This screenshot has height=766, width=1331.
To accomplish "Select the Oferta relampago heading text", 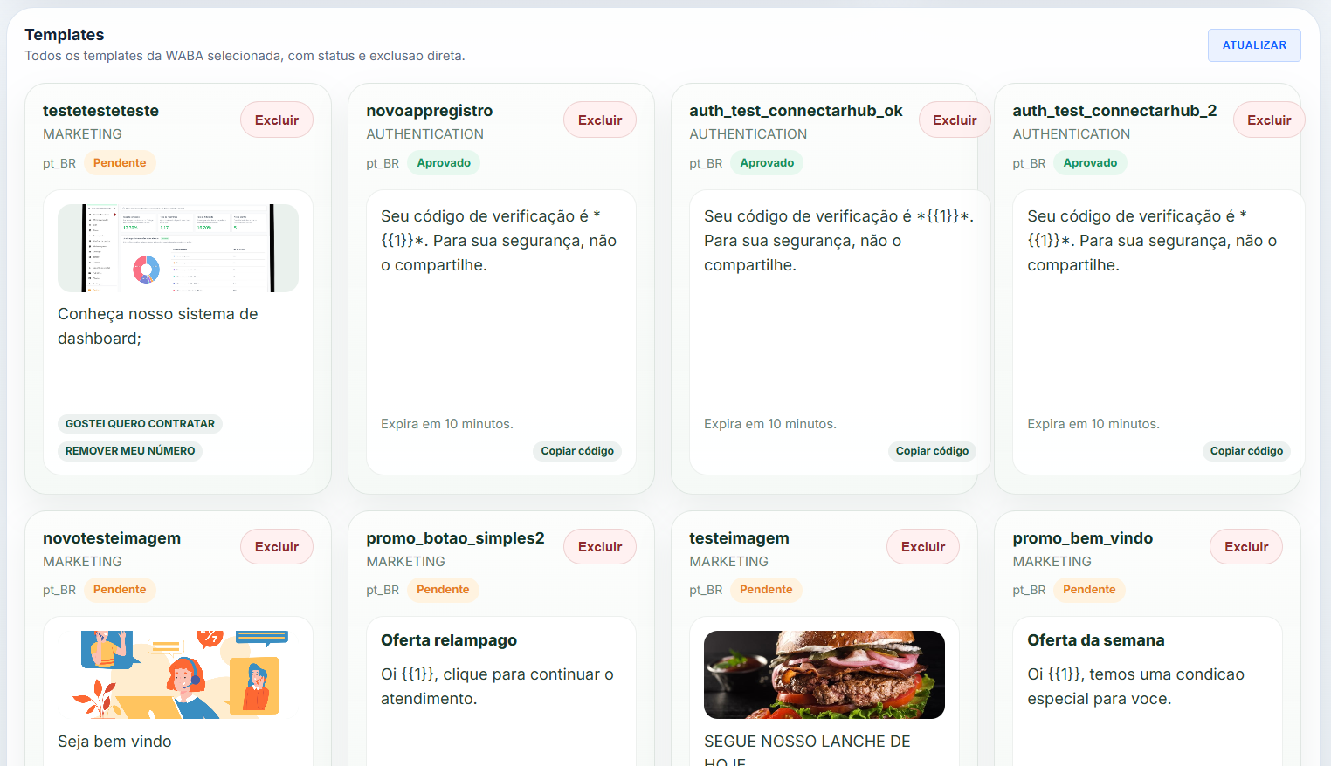I will coord(449,640).
